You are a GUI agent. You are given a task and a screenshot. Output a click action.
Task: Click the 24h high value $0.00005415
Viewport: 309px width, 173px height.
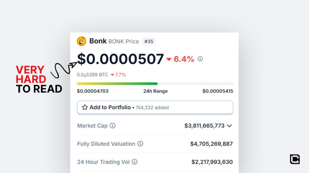(218, 91)
